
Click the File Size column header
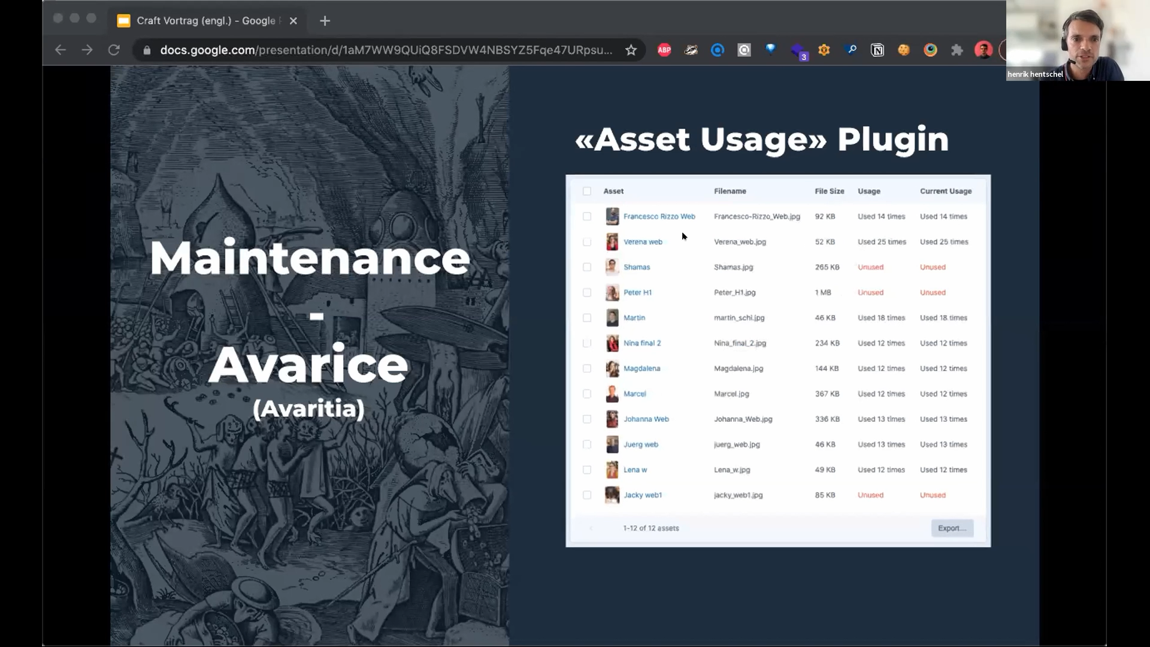pos(829,191)
